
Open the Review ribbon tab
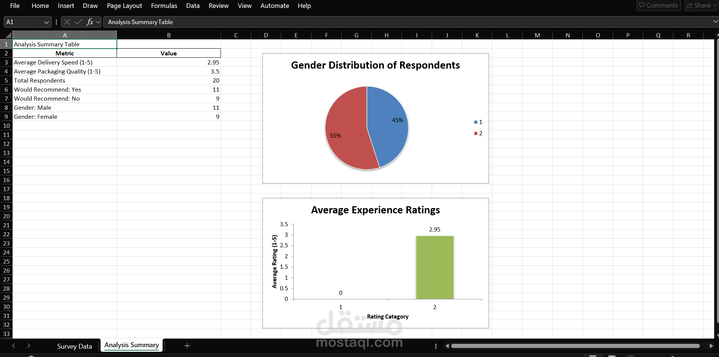(x=219, y=6)
